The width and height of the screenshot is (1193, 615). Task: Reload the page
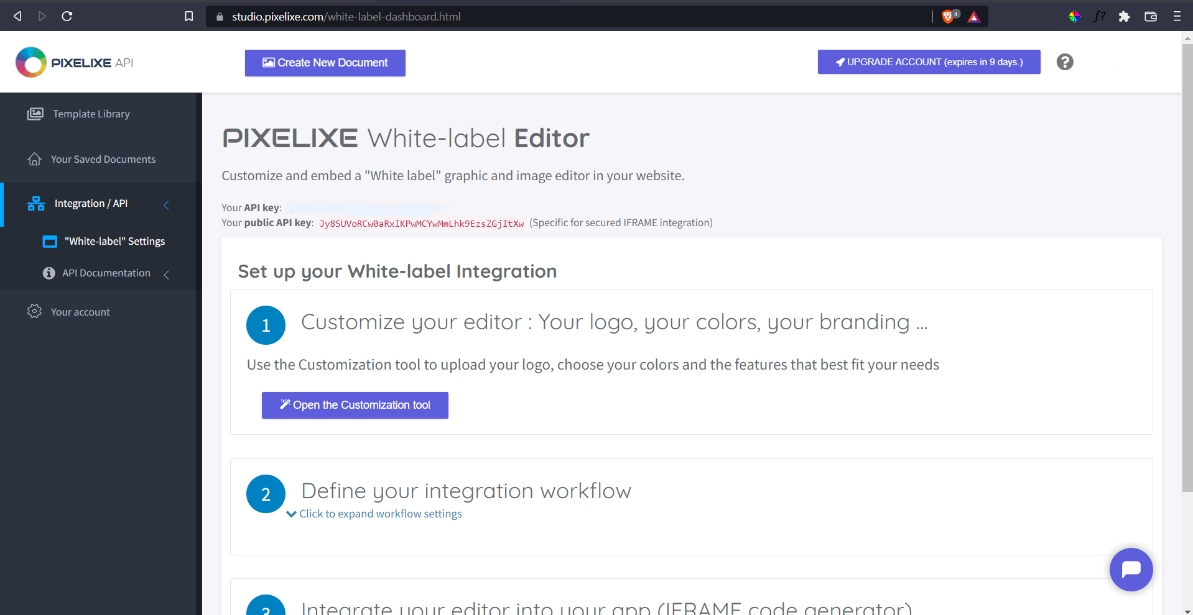click(x=67, y=16)
